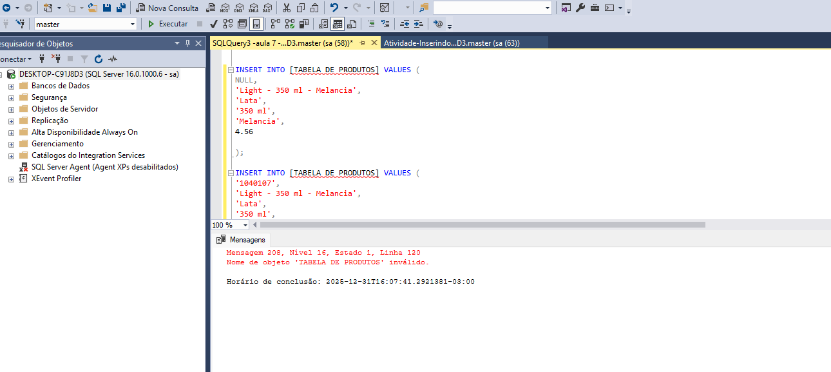Display the estimated execution plan
Image resolution: width=831 pixels, height=372 pixels.
pos(227,24)
